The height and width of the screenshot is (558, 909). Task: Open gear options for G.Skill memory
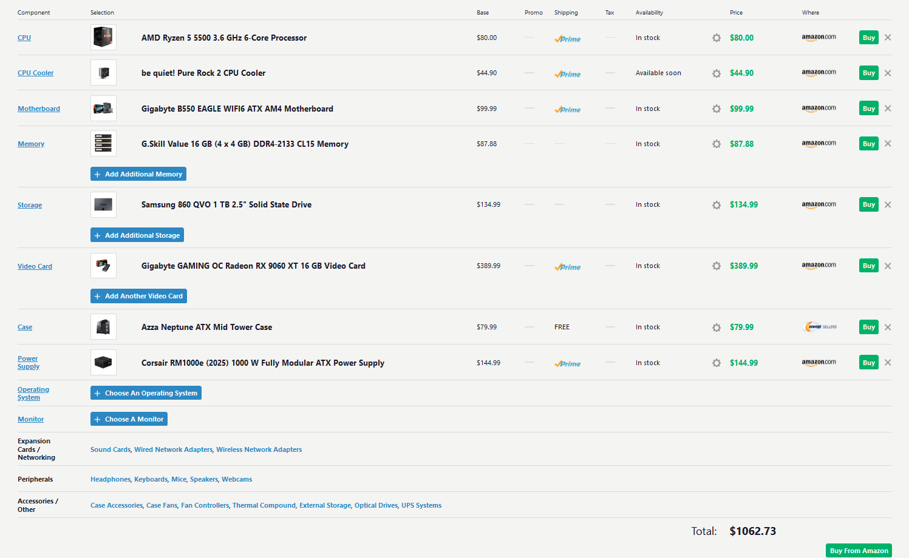tap(717, 144)
